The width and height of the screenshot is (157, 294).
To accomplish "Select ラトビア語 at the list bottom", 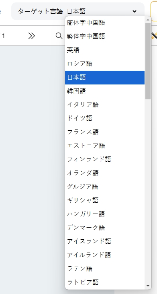I will (105, 282).
